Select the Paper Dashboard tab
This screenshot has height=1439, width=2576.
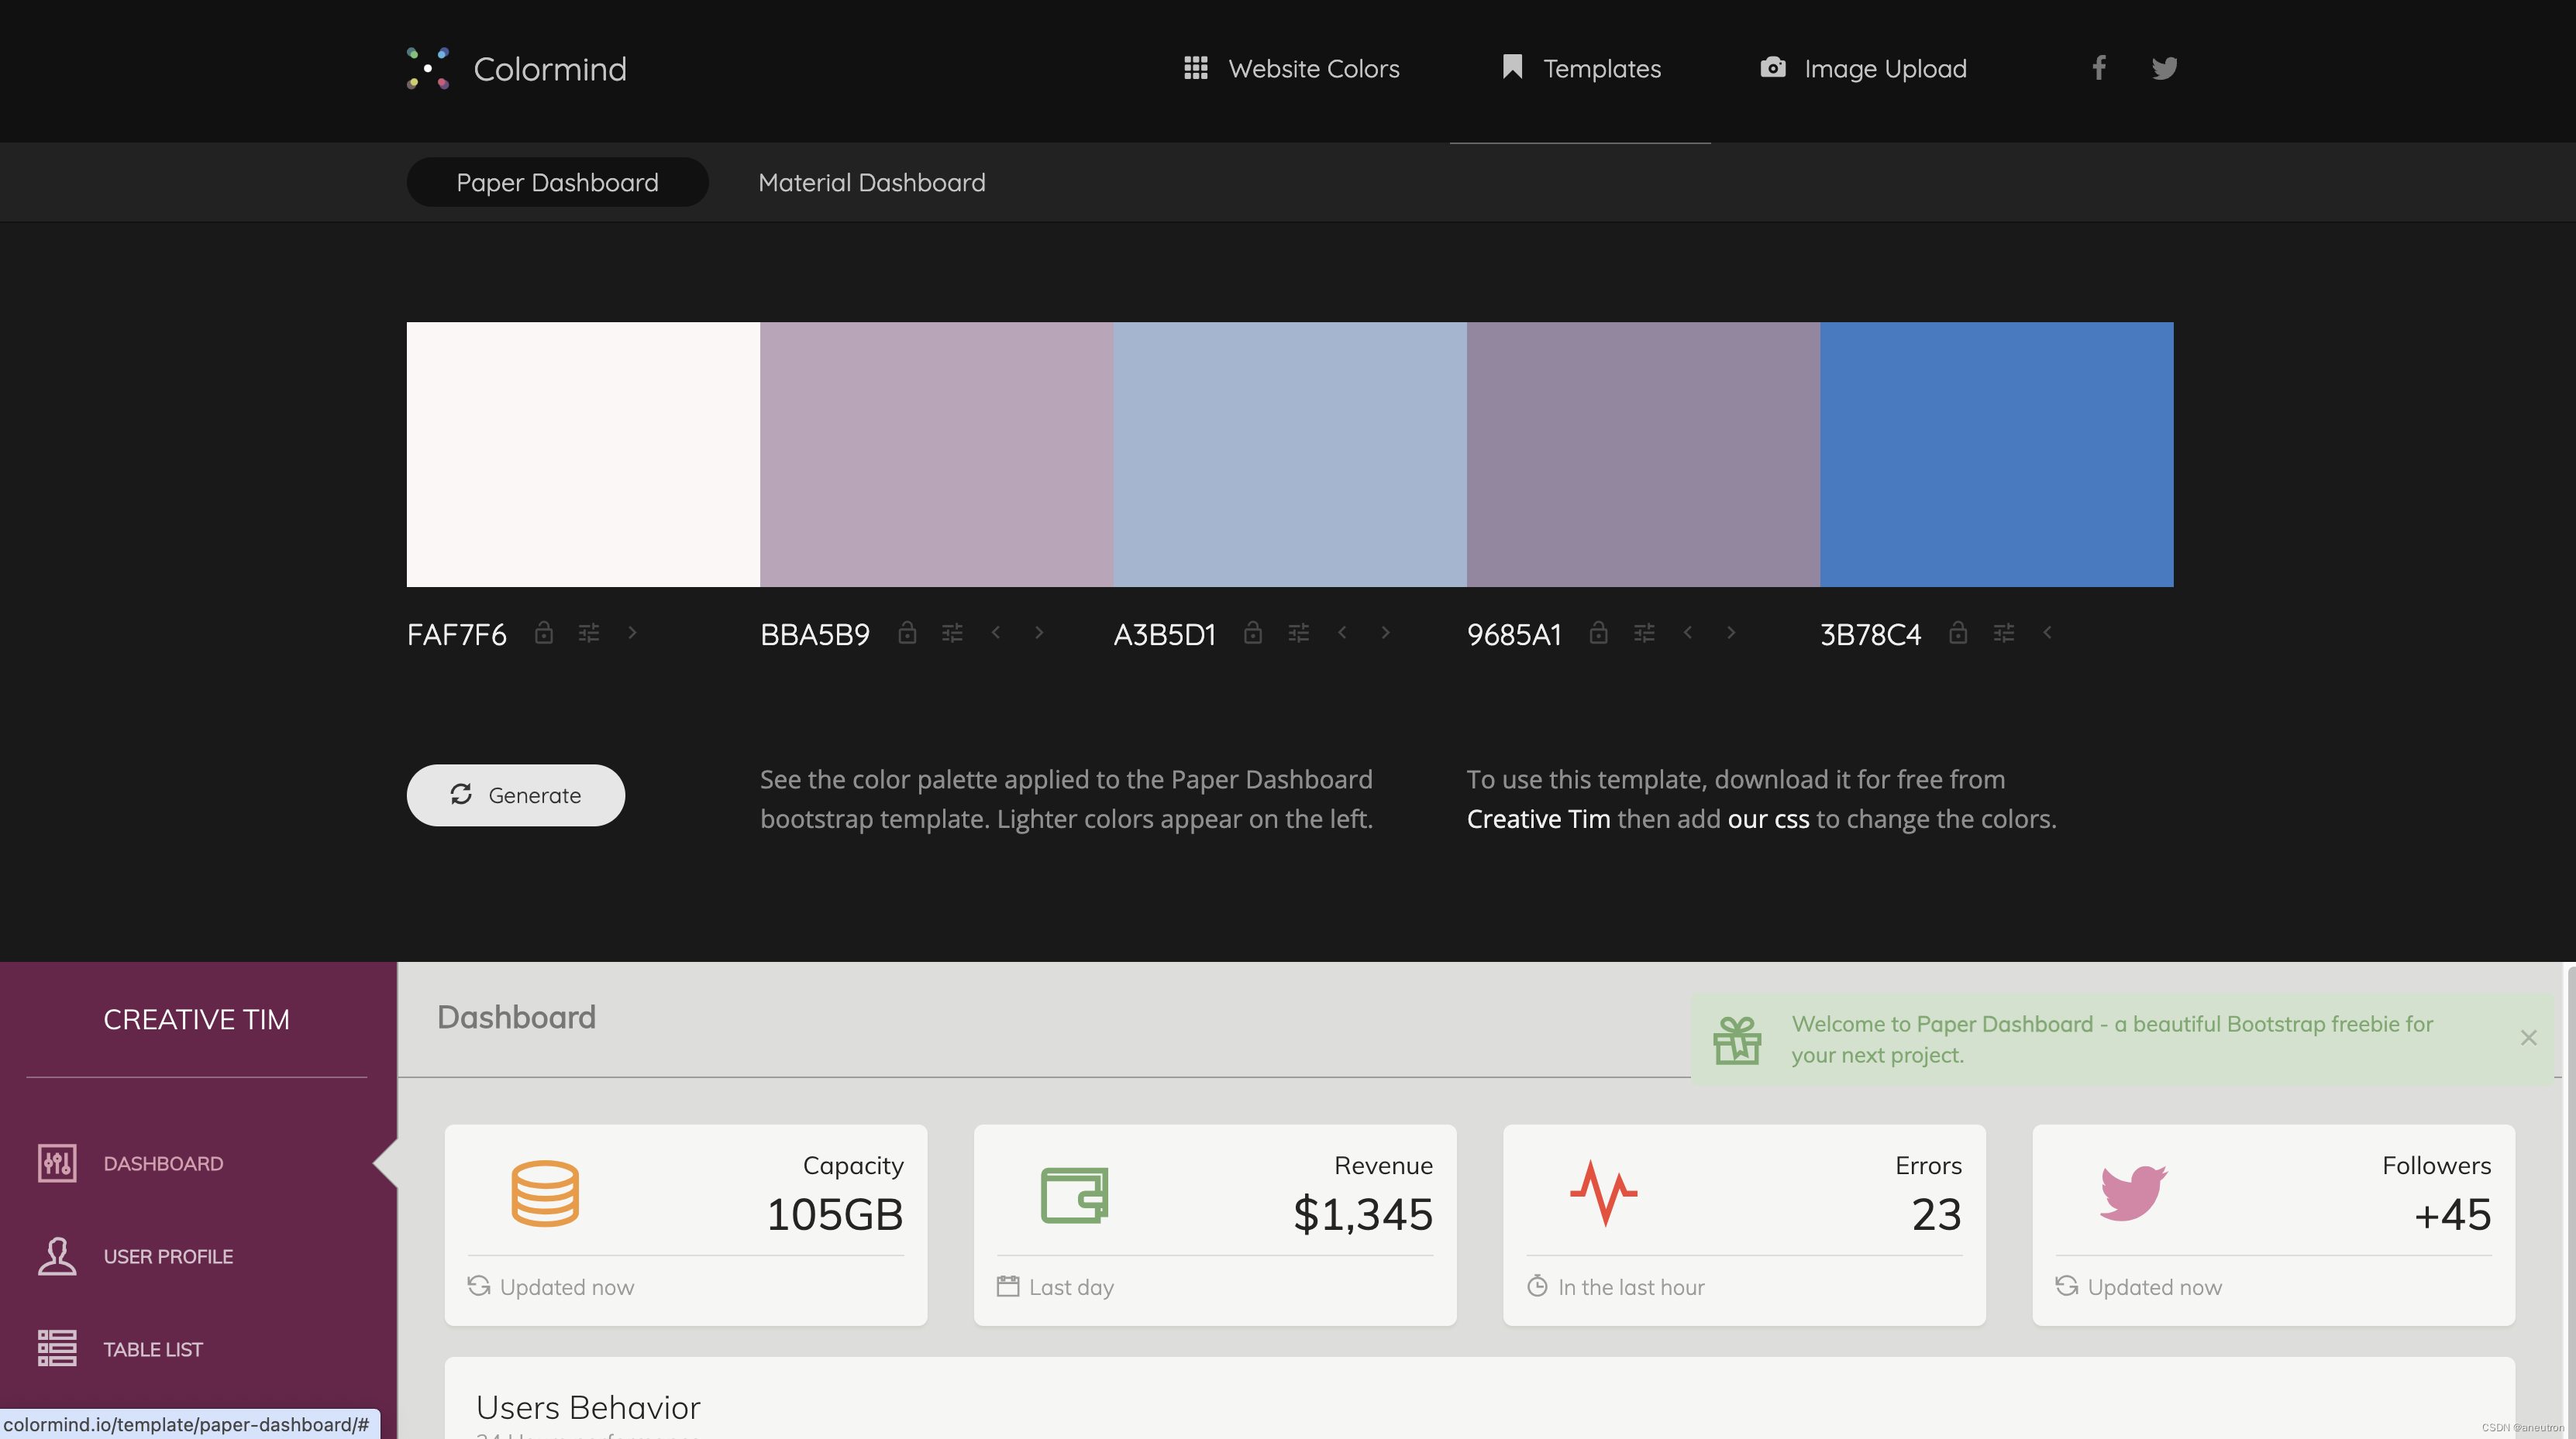[557, 182]
